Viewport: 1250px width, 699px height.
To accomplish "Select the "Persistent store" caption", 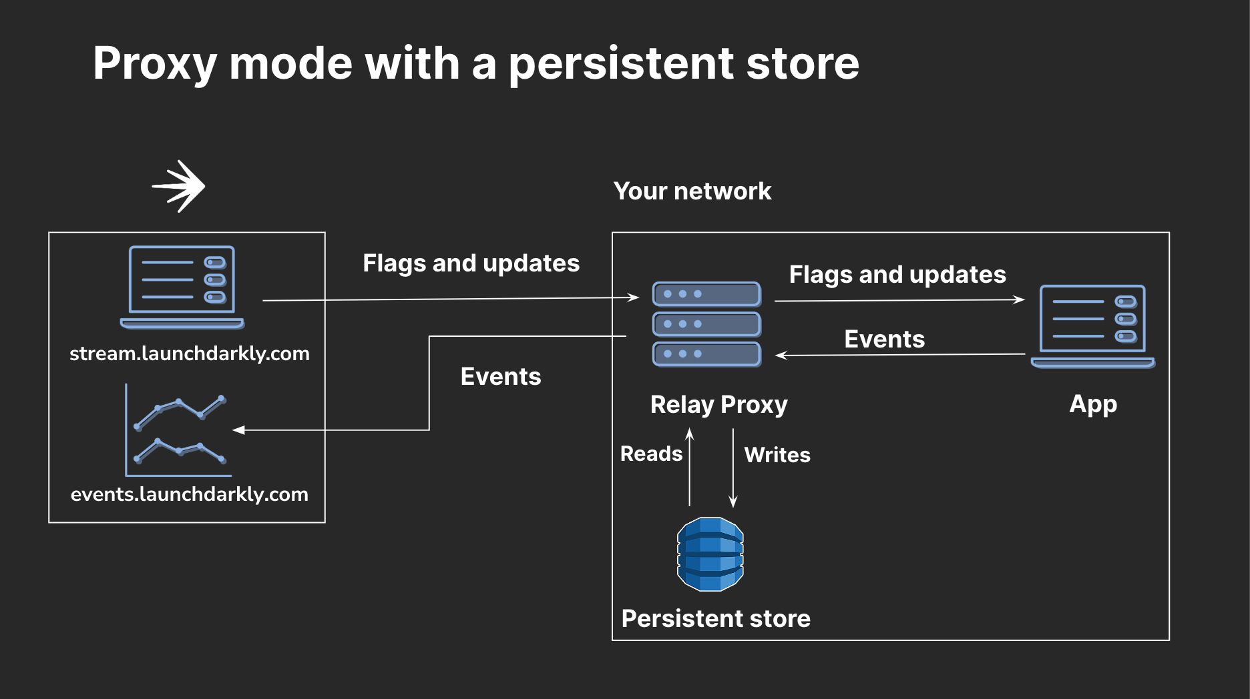I will click(716, 619).
